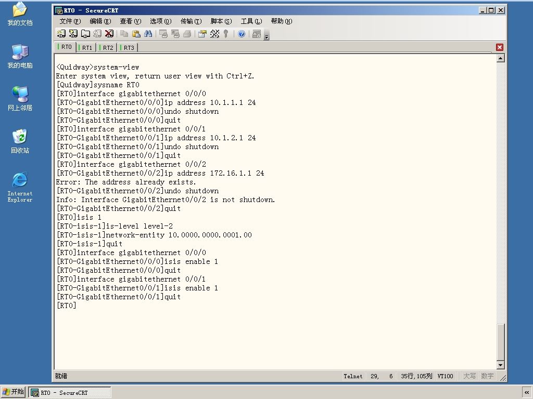Click the VT100 status bar entry
This screenshot has height=399, width=533.
click(445, 376)
